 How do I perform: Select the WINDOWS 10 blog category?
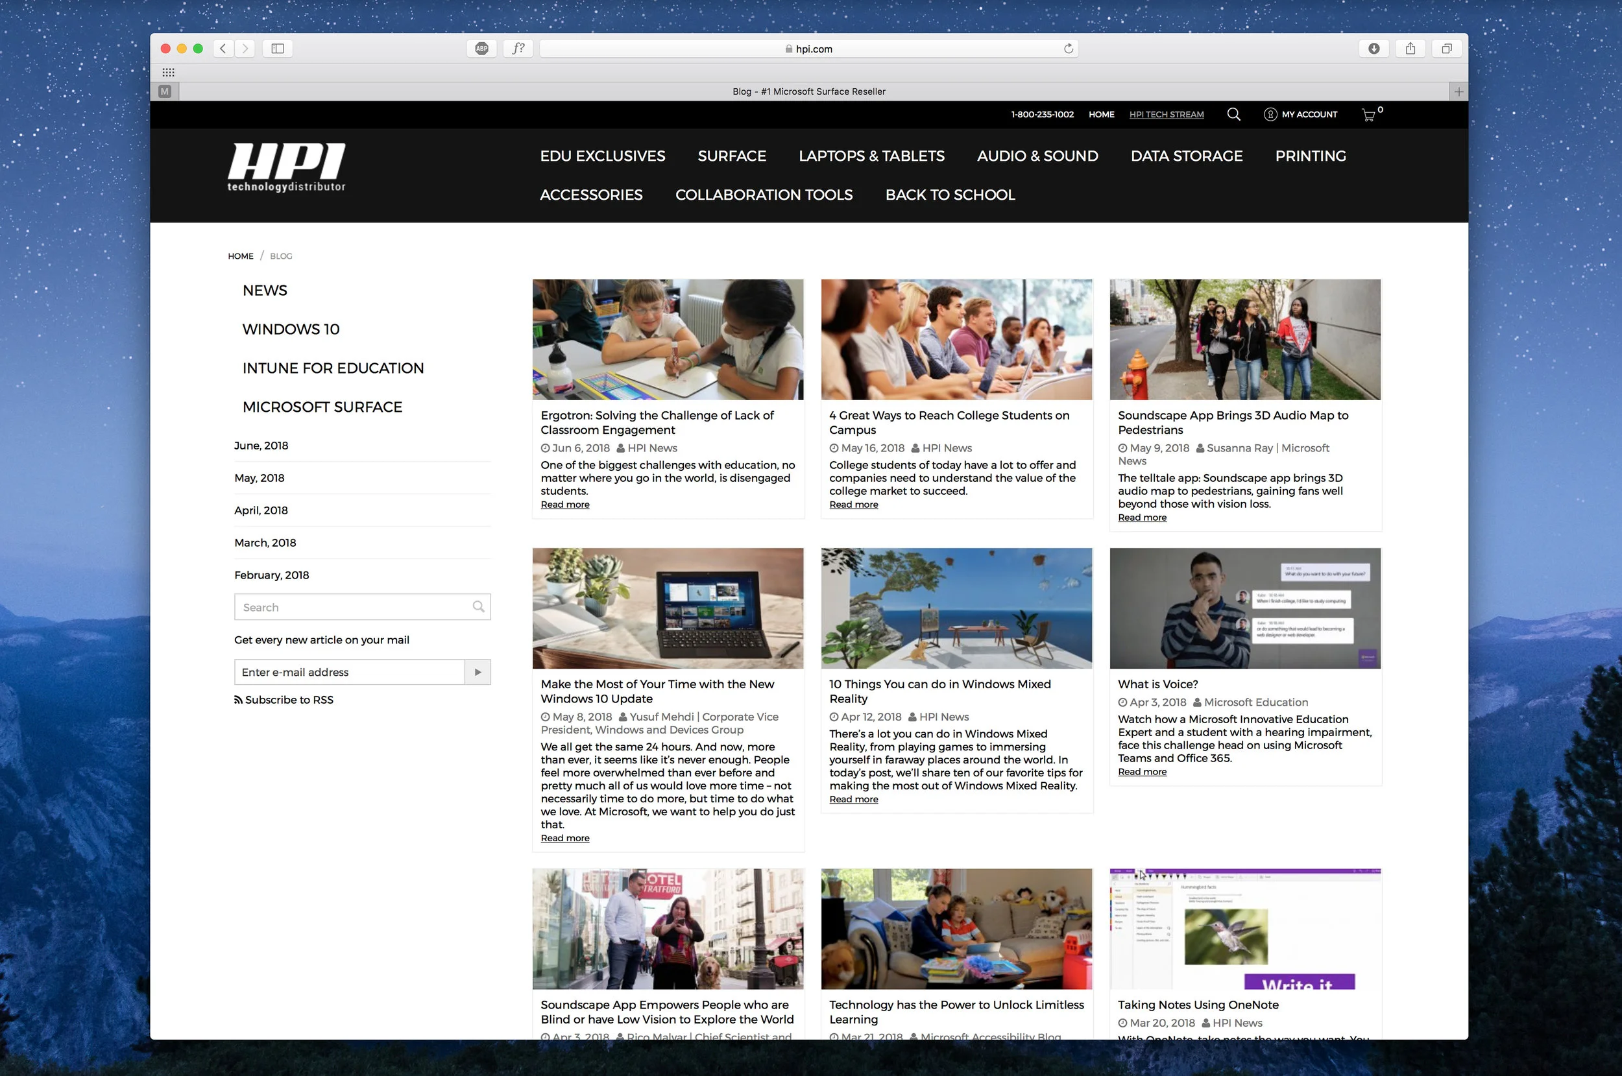pos(291,329)
